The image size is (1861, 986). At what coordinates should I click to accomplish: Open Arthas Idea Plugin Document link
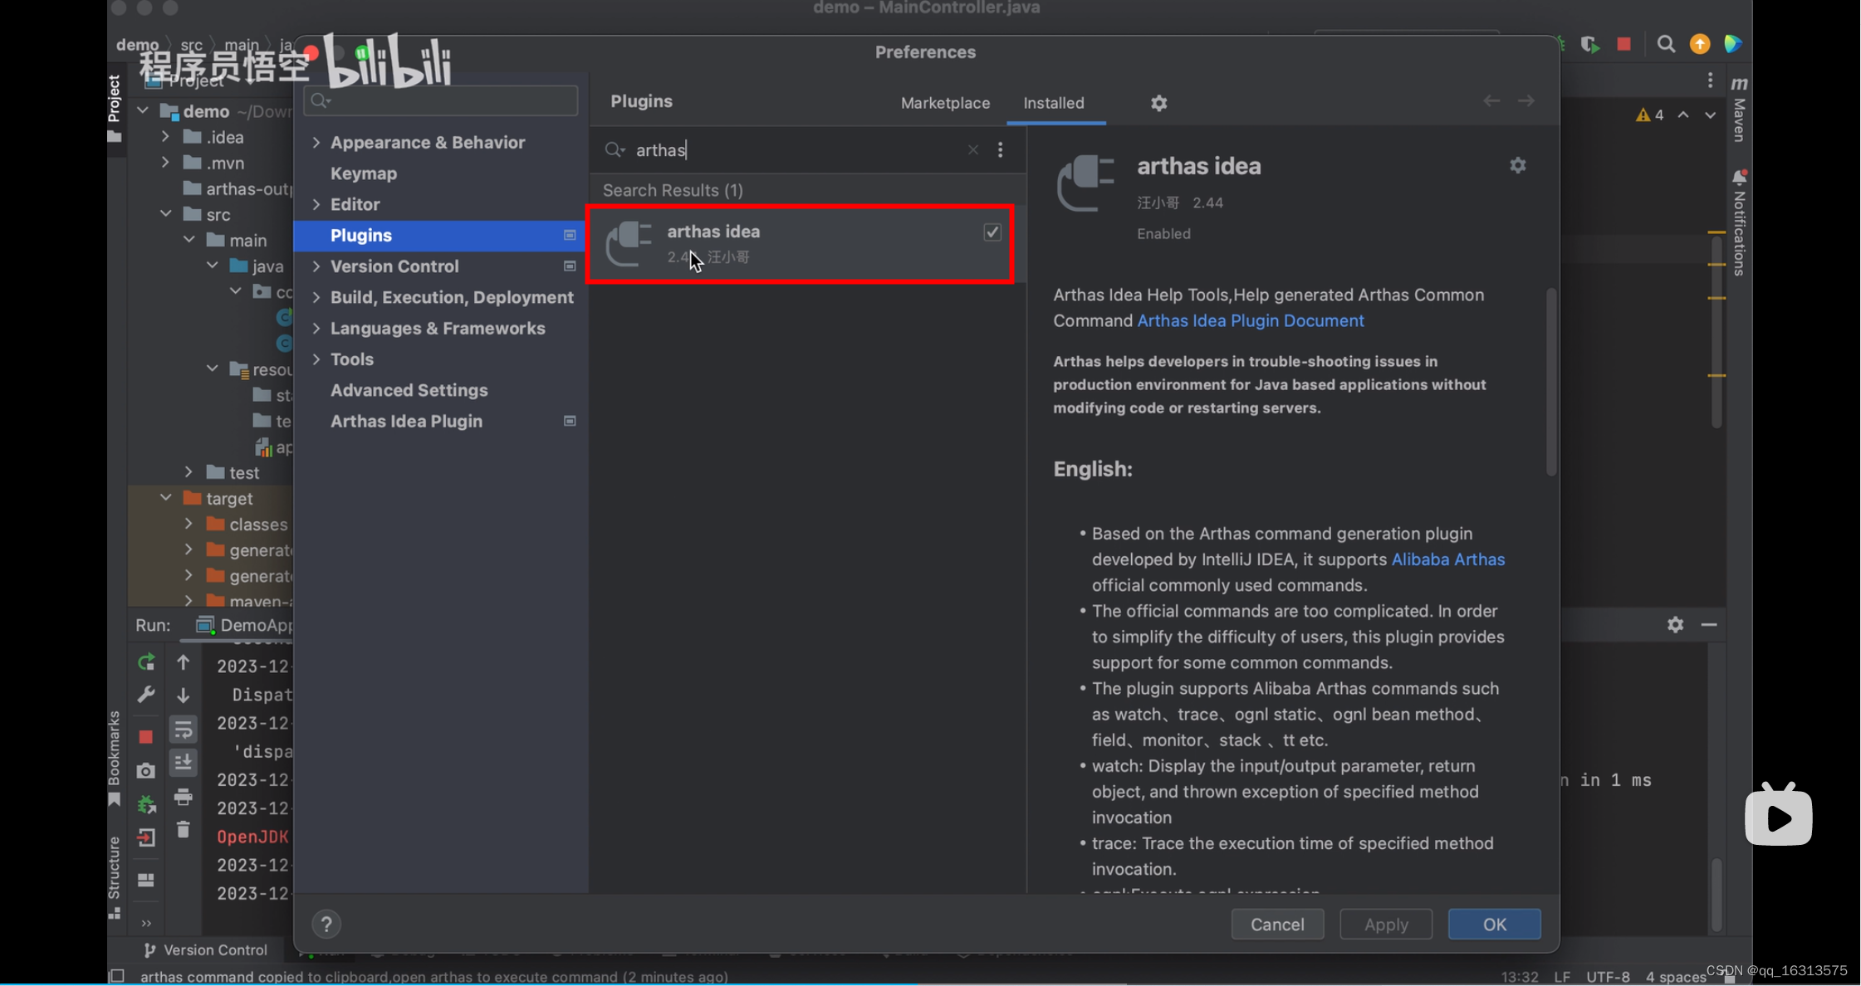click(x=1250, y=320)
